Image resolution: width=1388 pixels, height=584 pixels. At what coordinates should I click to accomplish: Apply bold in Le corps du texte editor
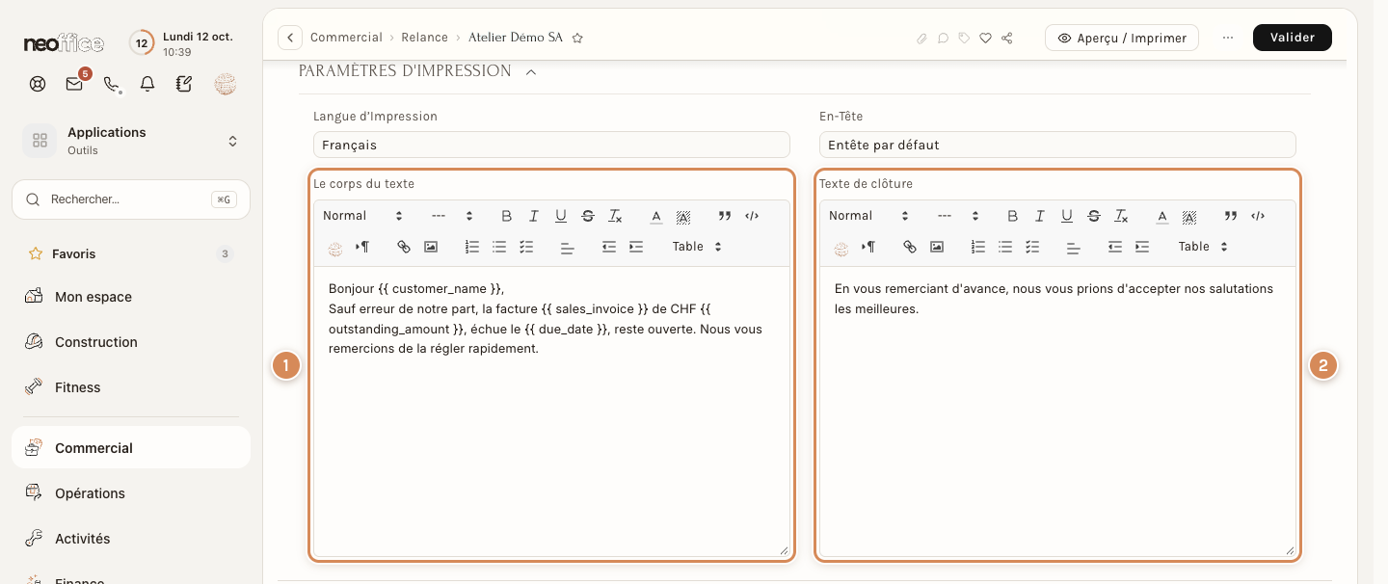coord(506,216)
